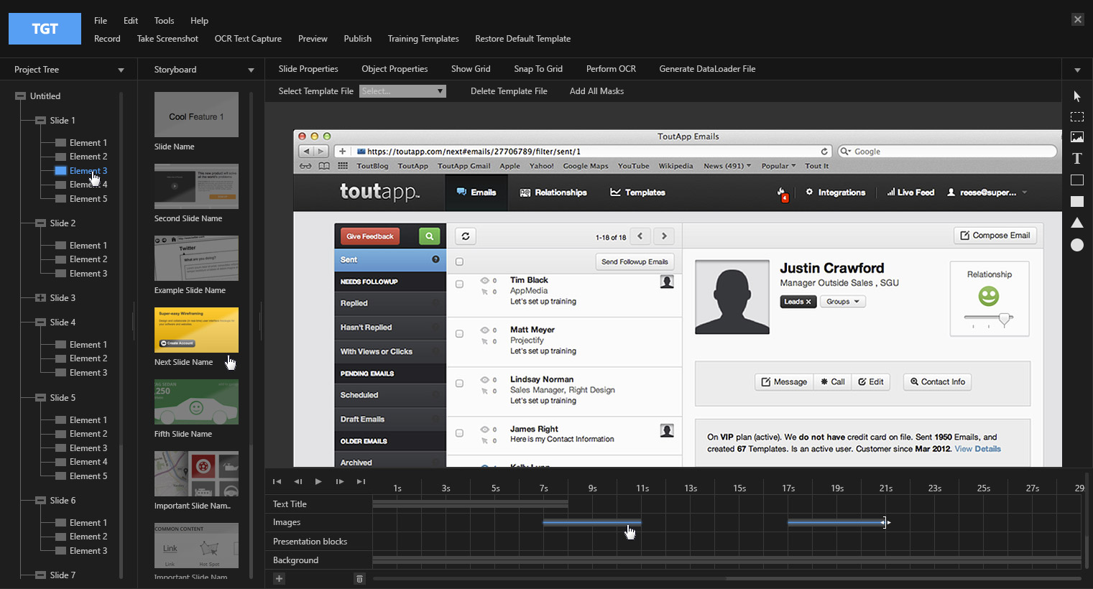Screen dimensions: 1093x589
Task: Click Give Feedback button
Action: tap(370, 236)
